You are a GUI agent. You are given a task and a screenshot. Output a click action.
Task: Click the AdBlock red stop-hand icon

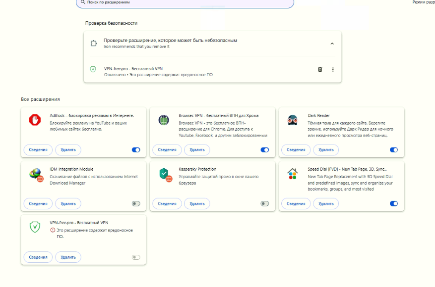[x=35, y=120]
